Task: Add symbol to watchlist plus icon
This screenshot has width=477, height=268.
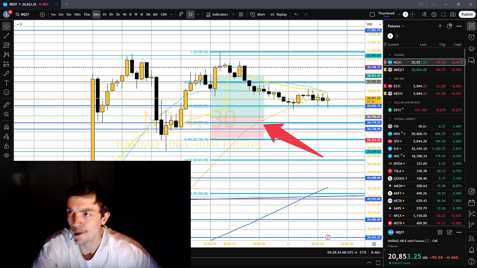Action: click(440, 26)
